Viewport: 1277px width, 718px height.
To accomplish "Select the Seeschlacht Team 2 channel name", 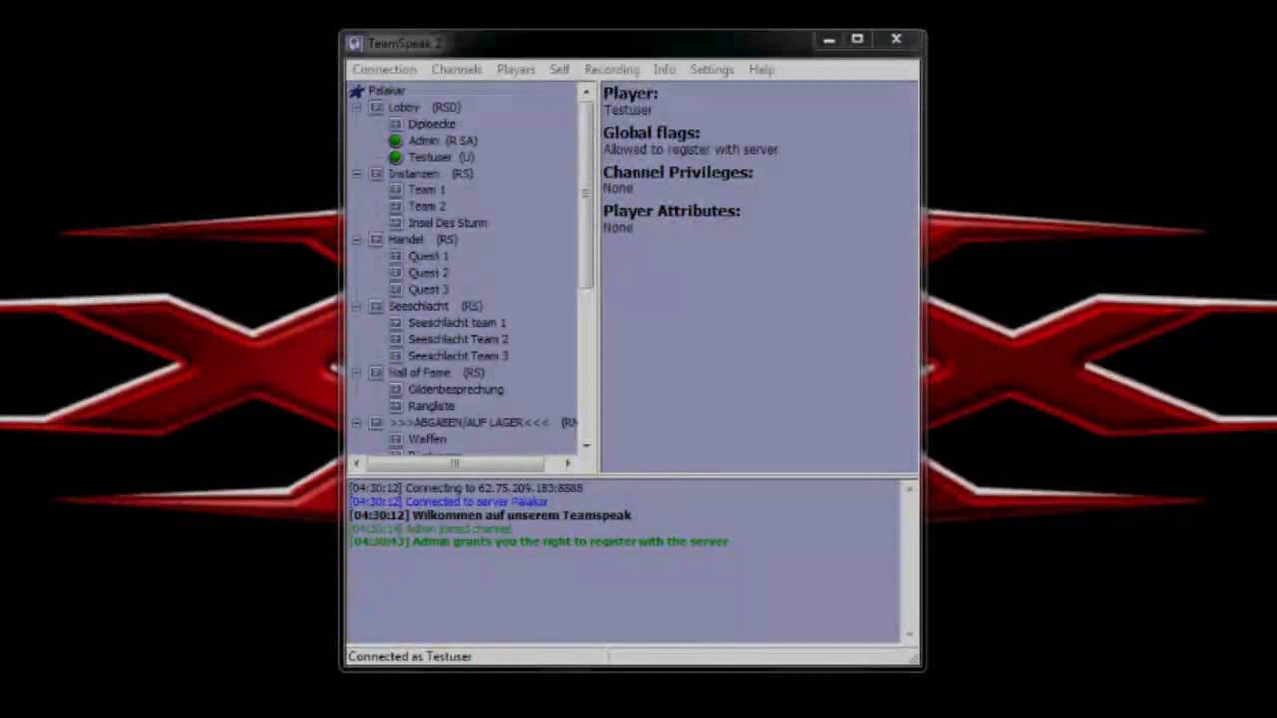I will [458, 340].
